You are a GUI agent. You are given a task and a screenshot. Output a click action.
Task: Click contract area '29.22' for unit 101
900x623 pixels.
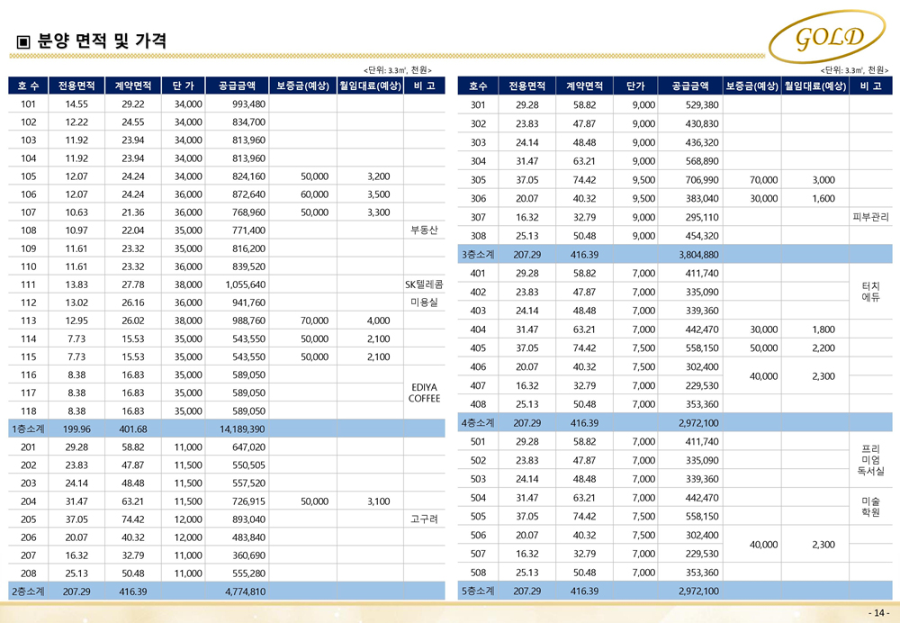[x=133, y=104]
